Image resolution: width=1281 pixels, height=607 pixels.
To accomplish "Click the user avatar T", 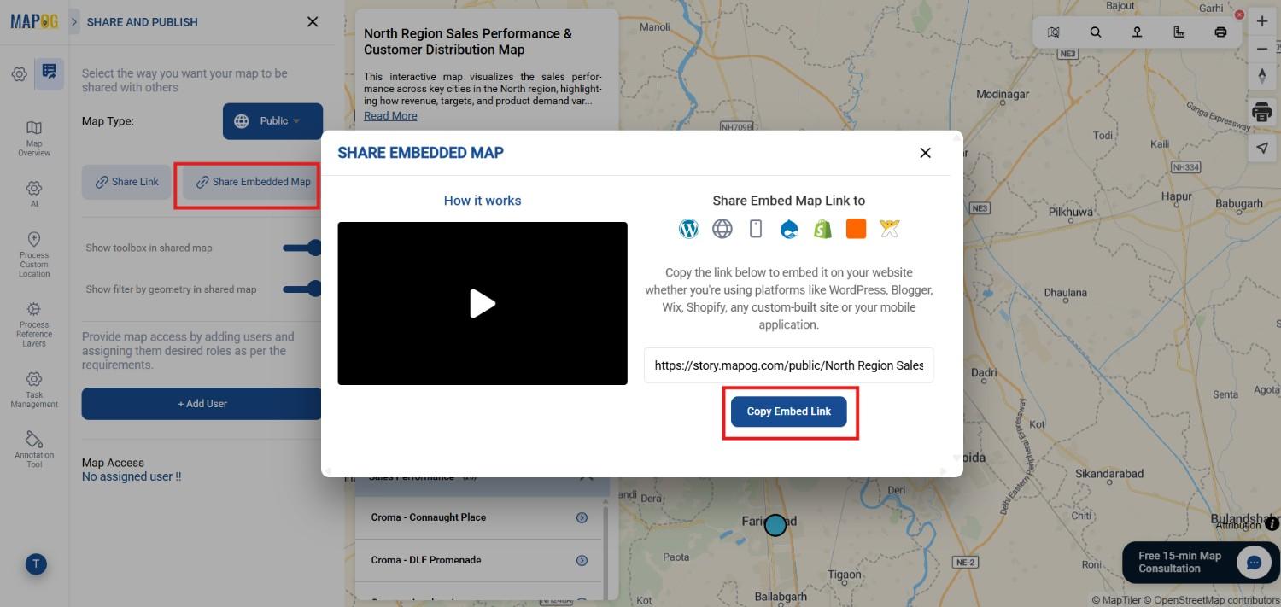I will 36,563.
